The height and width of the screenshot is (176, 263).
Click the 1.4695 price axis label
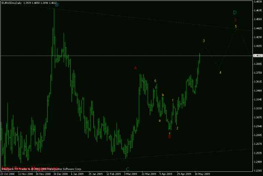coord(258,11)
